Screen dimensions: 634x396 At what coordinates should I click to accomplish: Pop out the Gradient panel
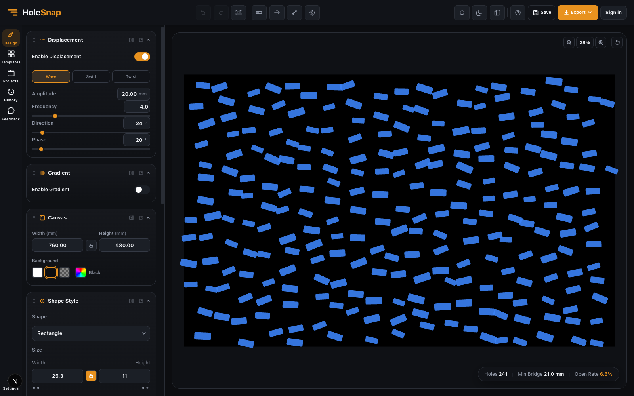[x=141, y=173]
